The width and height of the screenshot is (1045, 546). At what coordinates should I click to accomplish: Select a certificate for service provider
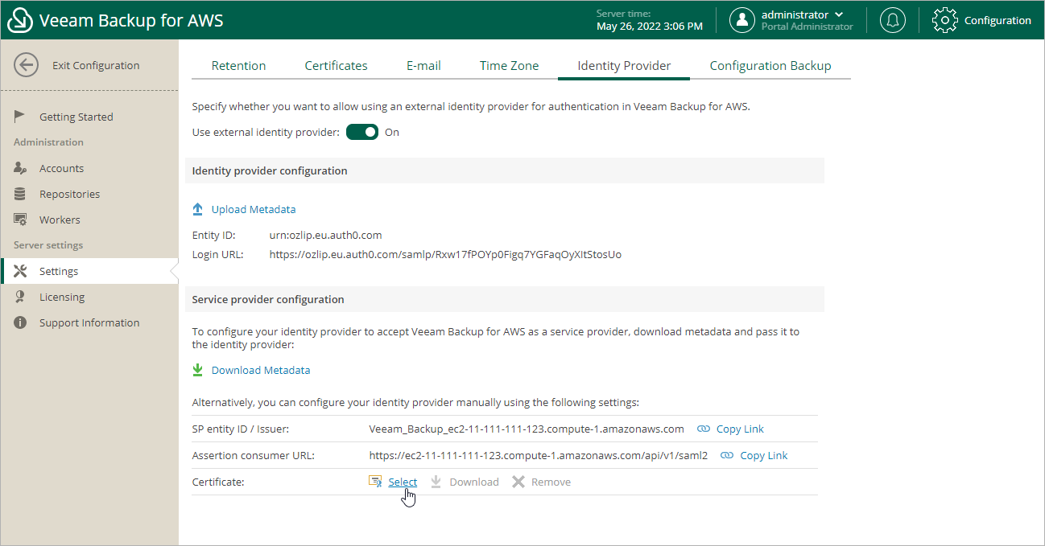(402, 482)
